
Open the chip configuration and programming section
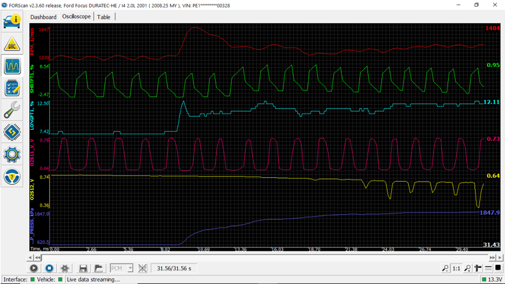pyautogui.click(x=12, y=132)
